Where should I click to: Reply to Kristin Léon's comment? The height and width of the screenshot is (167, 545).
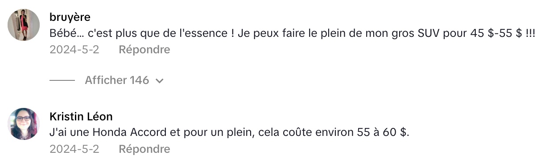(144, 149)
